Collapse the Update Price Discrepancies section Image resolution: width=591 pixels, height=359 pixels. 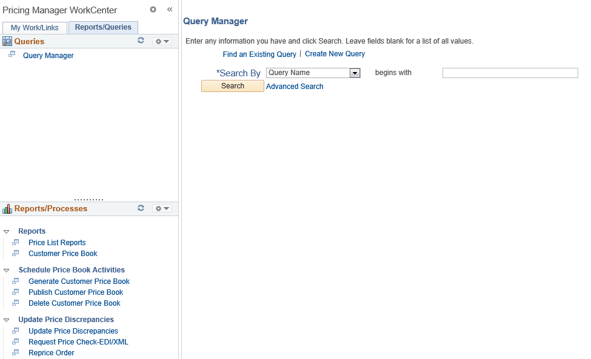pyautogui.click(x=6, y=319)
